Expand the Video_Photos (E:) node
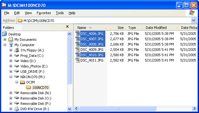199x113 pixels. coord(11,66)
